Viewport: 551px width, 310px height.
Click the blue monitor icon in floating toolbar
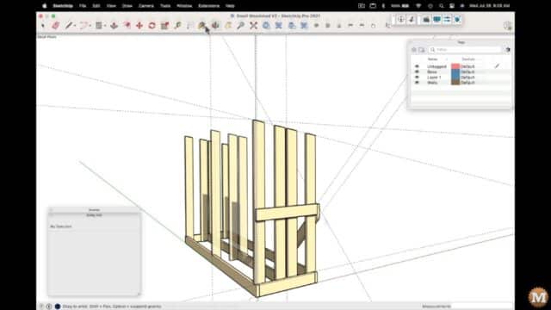pos(436,20)
